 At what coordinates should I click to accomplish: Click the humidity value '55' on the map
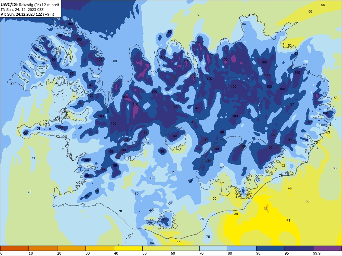pyautogui.click(x=215, y=199)
